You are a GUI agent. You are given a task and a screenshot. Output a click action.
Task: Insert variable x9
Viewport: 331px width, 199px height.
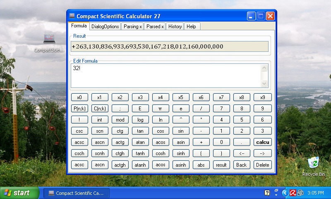coord(263,97)
